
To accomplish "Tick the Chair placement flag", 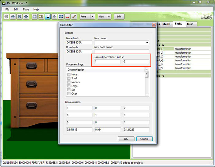I will pos(69,94).
